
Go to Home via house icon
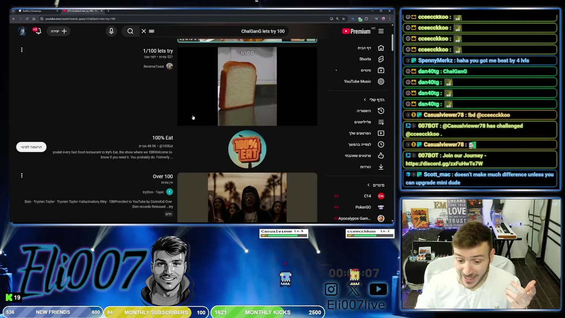(x=381, y=48)
